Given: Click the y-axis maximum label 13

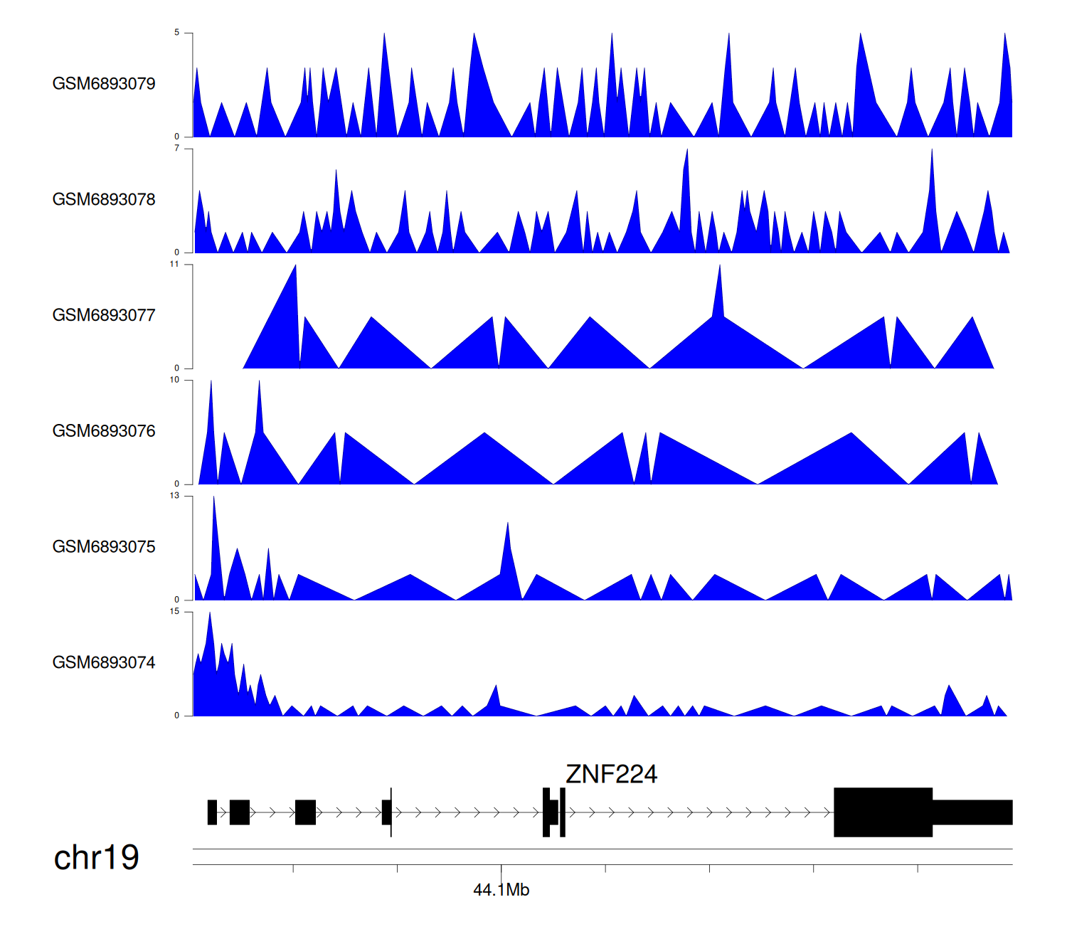Looking at the screenshot, I should [174, 496].
